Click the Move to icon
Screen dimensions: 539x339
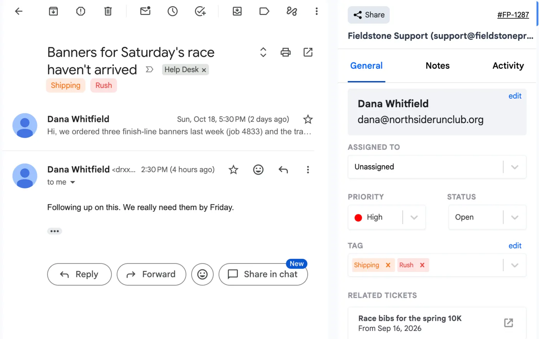point(237,11)
